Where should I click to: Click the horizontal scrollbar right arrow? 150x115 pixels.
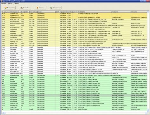(146, 113)
